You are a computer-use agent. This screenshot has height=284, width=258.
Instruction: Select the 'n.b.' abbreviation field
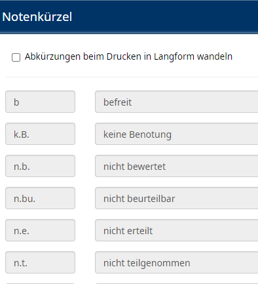[40, 166]
